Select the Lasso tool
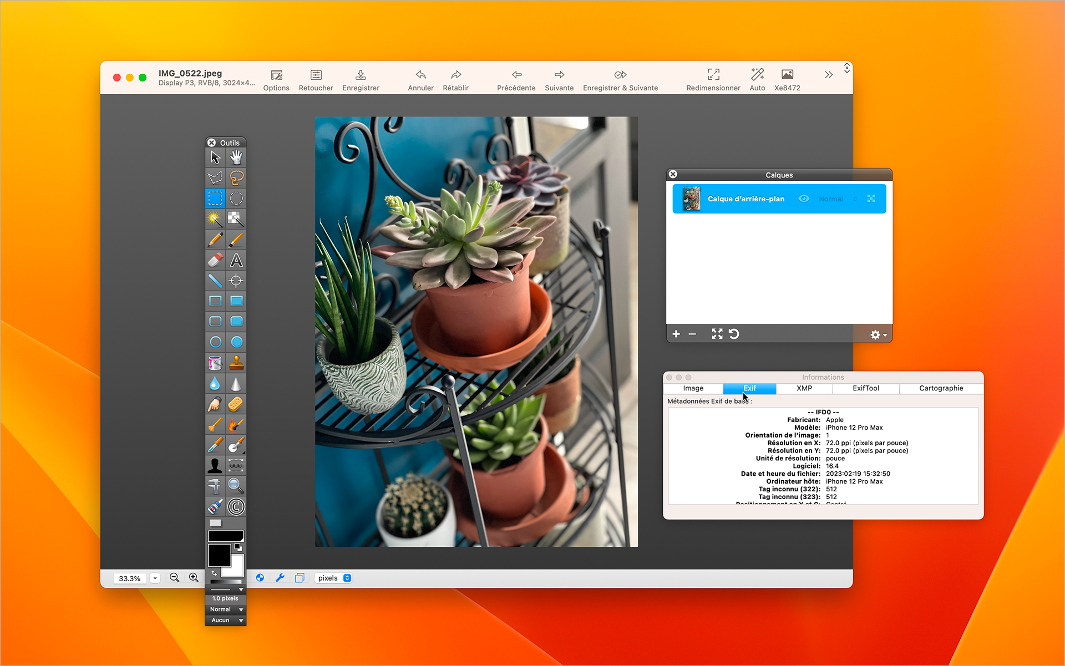This screenshot has height=666, width=1065. (x=236, y=178)
